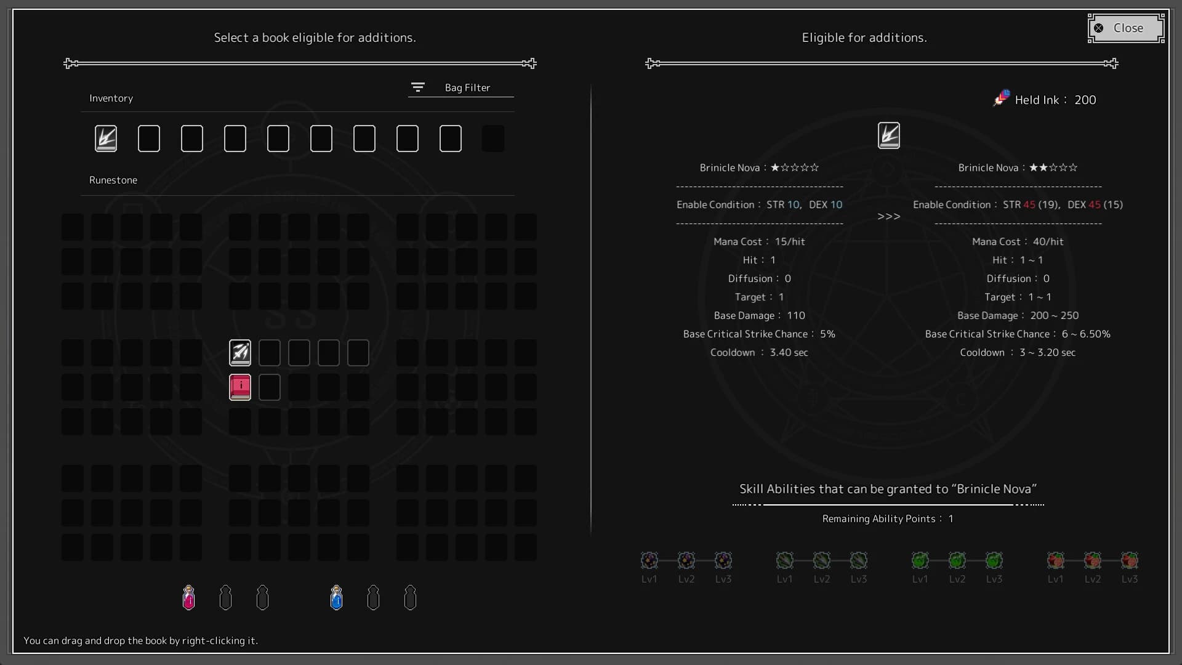Select the red book item in the runestone grid

tap(239, 387)
